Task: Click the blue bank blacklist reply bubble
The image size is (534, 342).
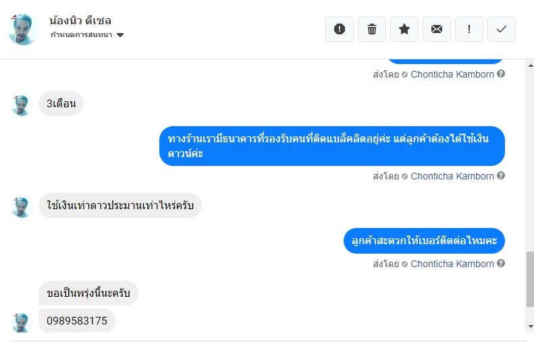Action: pyautogui.click(x=332, y=146)
